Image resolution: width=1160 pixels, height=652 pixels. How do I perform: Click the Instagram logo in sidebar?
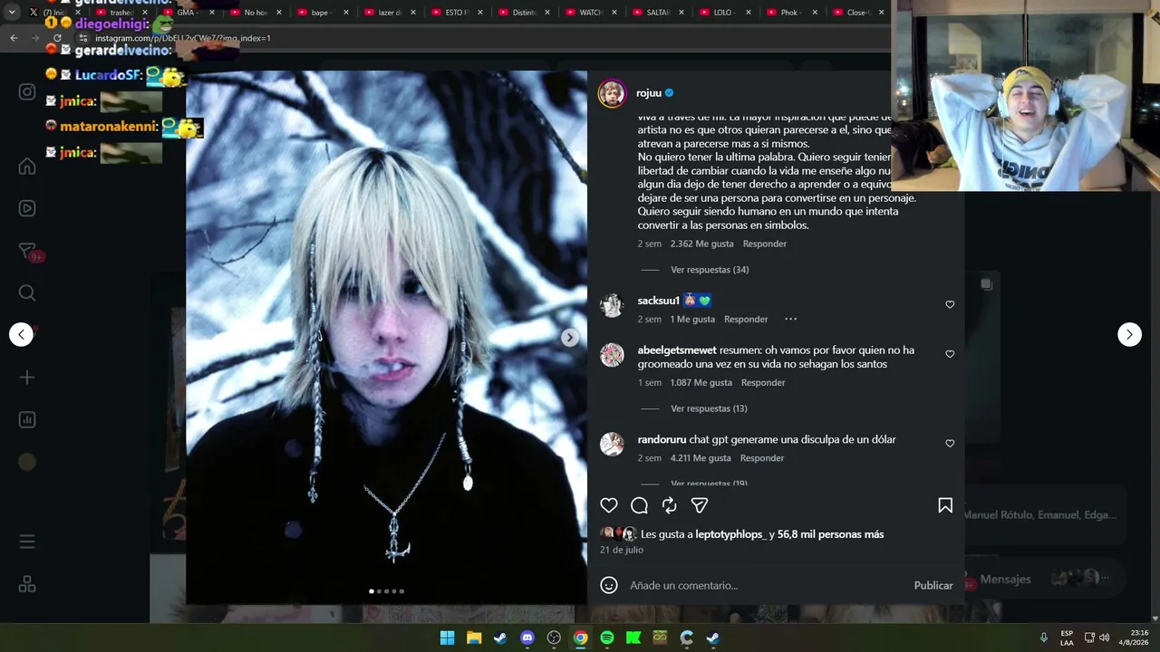(x=27, y=91)
